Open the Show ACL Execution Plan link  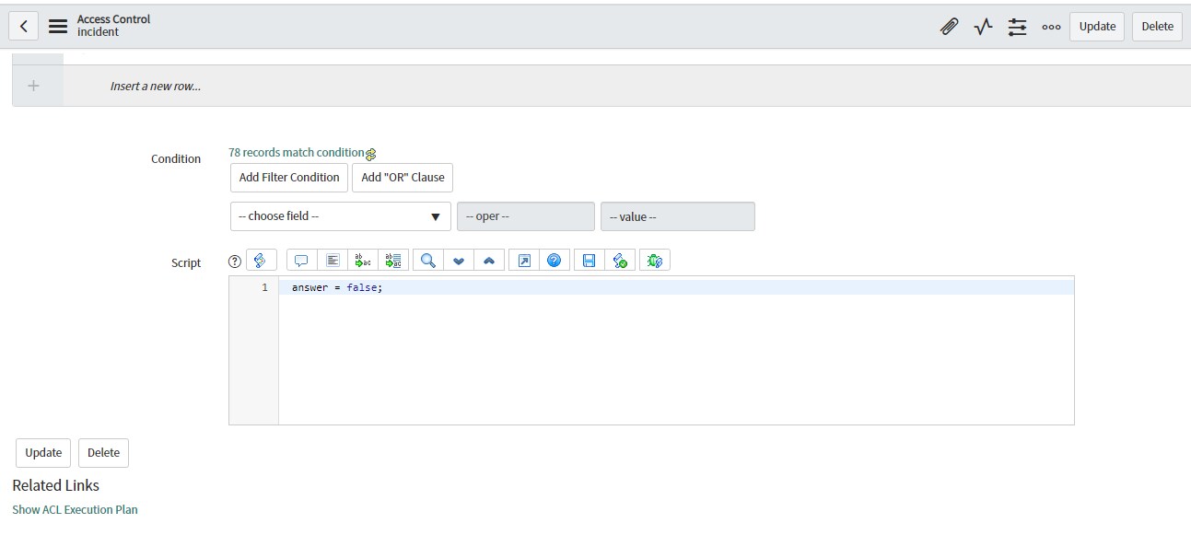pos(75,509)
